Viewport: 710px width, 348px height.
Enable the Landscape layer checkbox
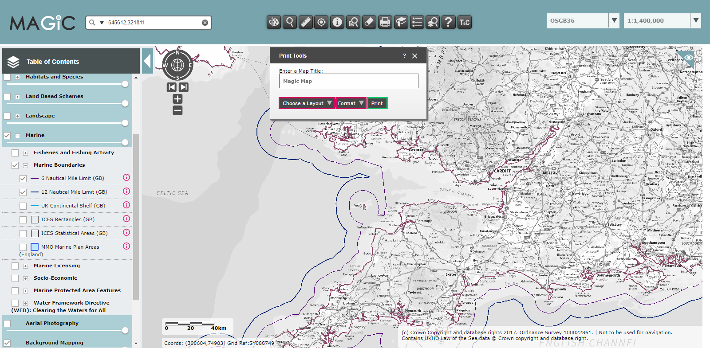7,116
